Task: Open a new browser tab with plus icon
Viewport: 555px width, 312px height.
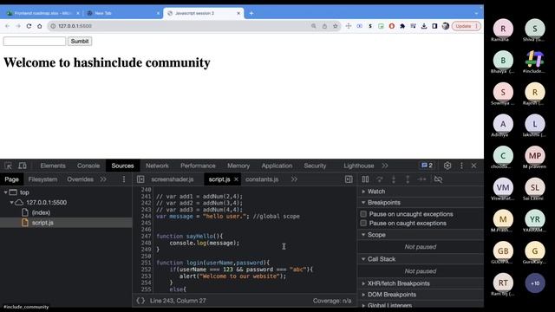Action: click(x=251, y=13)
